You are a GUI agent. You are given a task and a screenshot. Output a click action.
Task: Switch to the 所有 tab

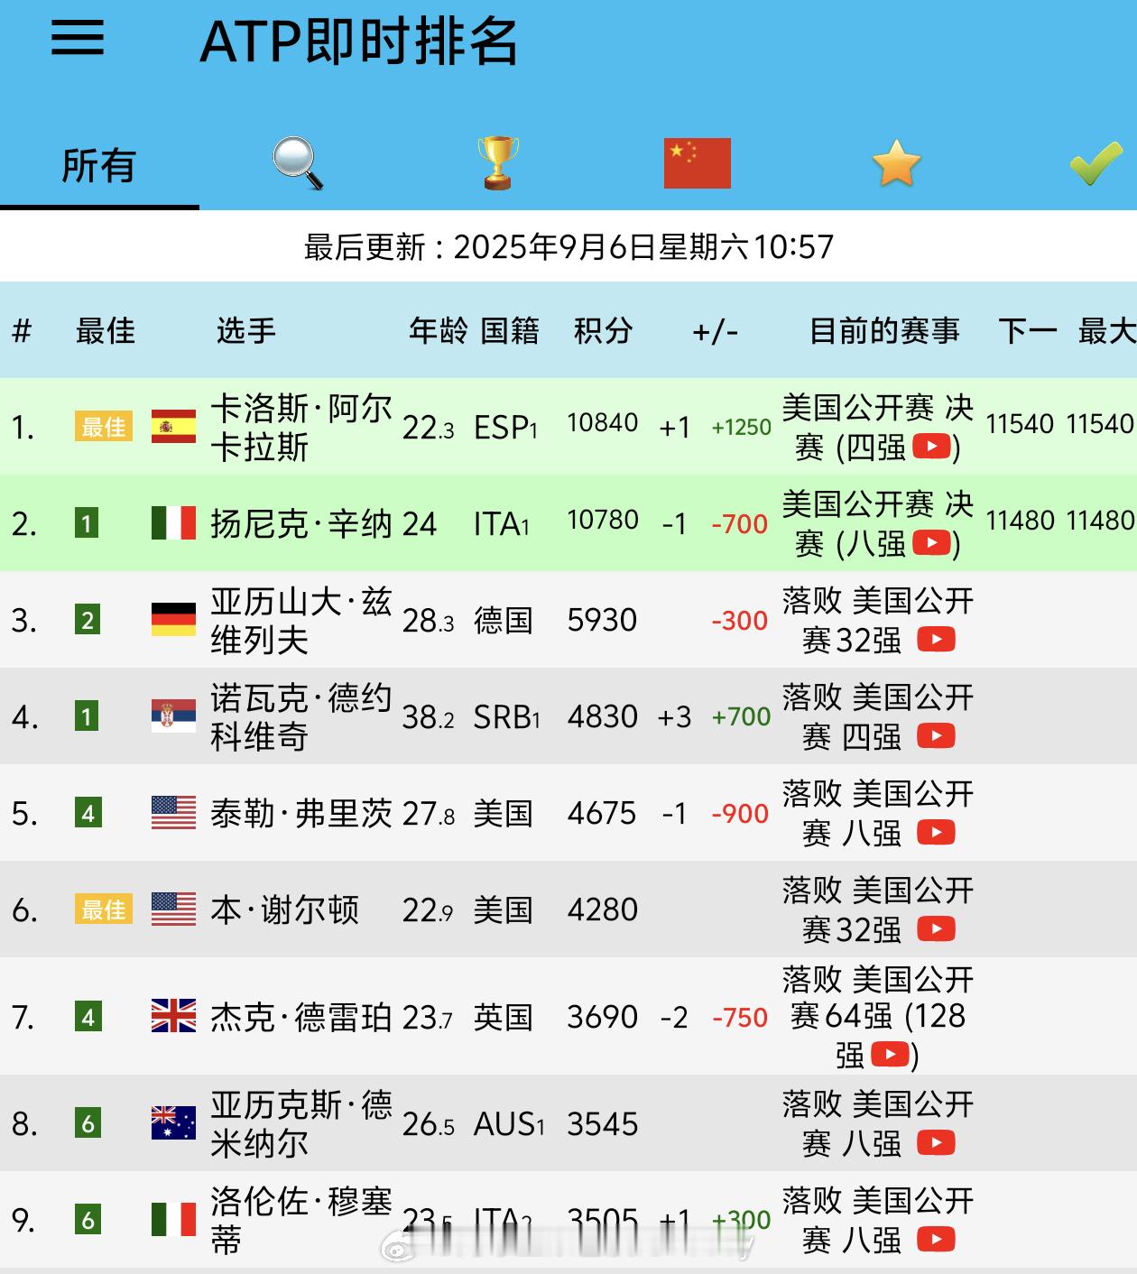click(98, 166)
